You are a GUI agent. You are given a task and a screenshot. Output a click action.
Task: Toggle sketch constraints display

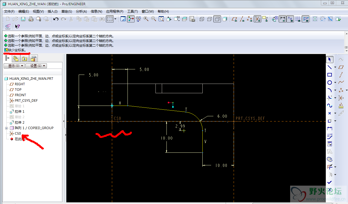coord(290,19)
